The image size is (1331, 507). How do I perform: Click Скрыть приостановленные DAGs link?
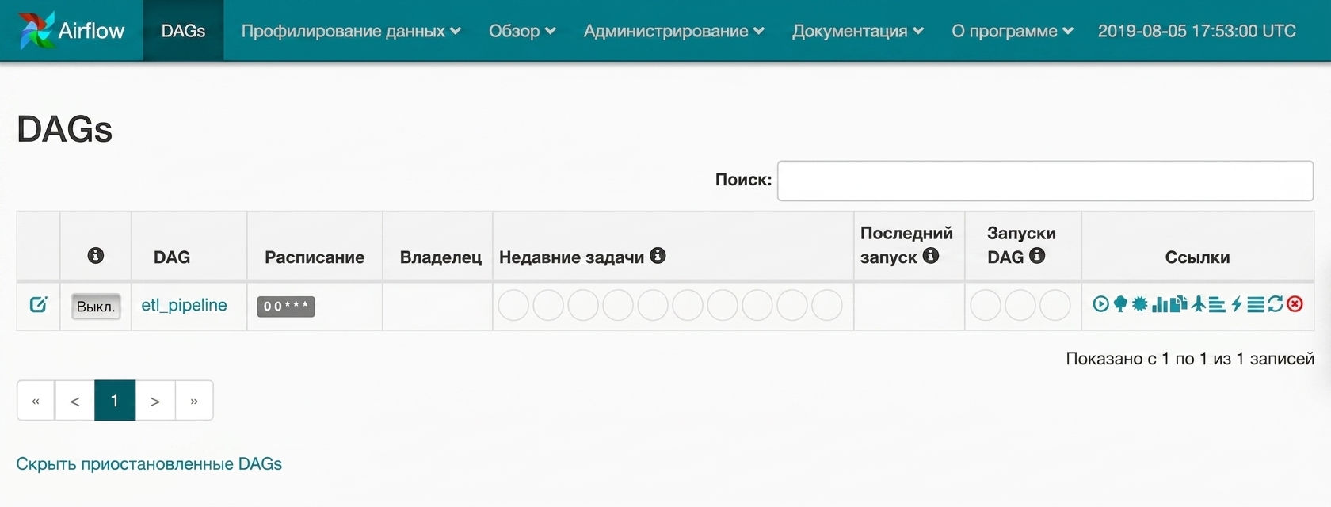click(149, 463)
